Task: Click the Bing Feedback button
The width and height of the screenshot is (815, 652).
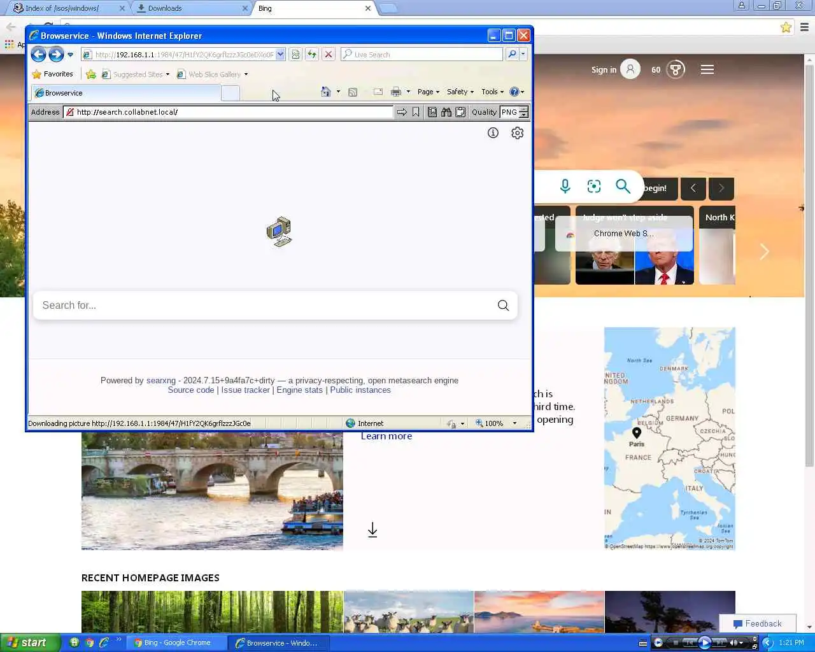Action: (x=758, y=624)
